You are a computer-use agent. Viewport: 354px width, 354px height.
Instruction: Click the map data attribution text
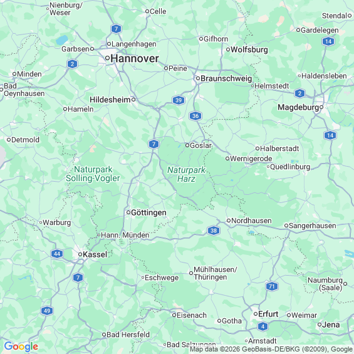[x=271, y=350]
